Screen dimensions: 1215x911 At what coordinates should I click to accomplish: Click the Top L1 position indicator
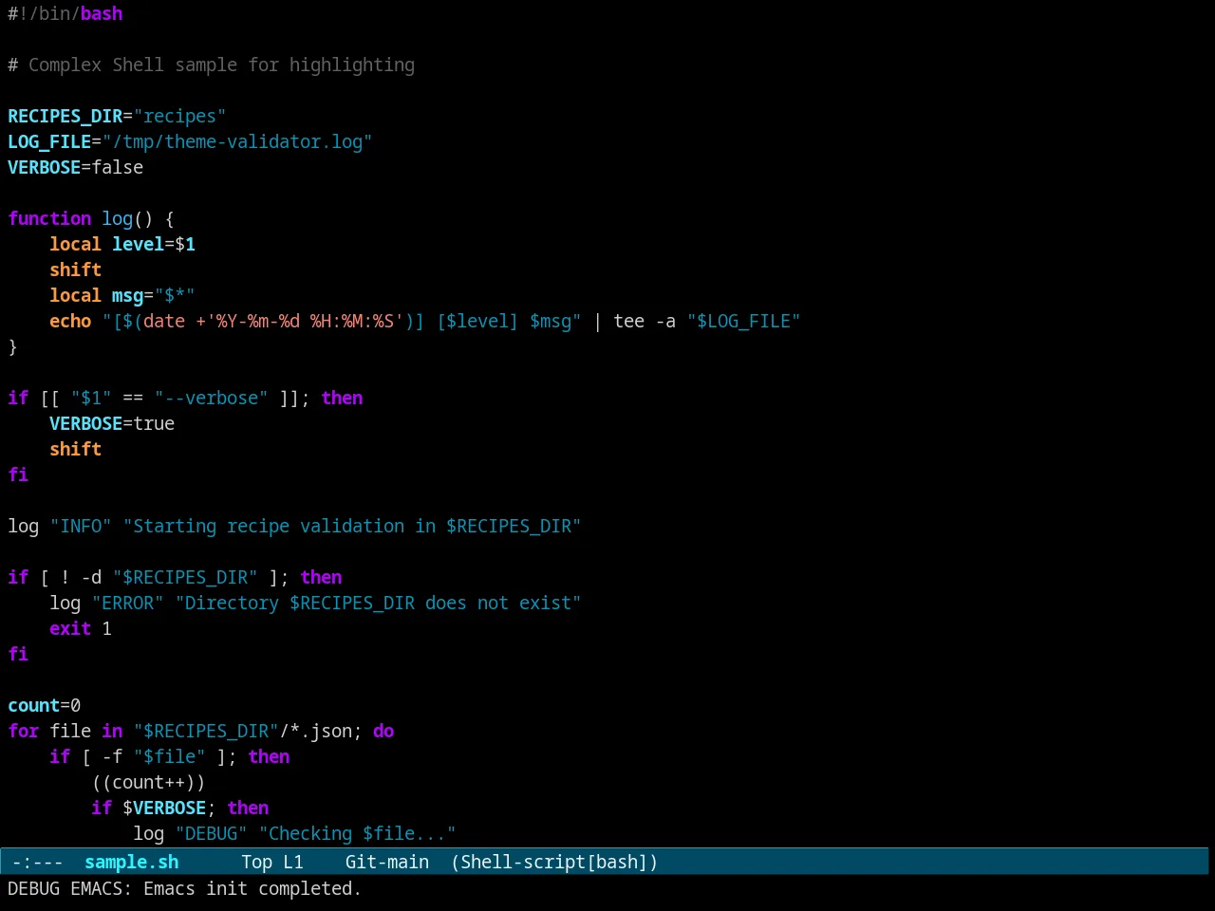pos(272,862)
